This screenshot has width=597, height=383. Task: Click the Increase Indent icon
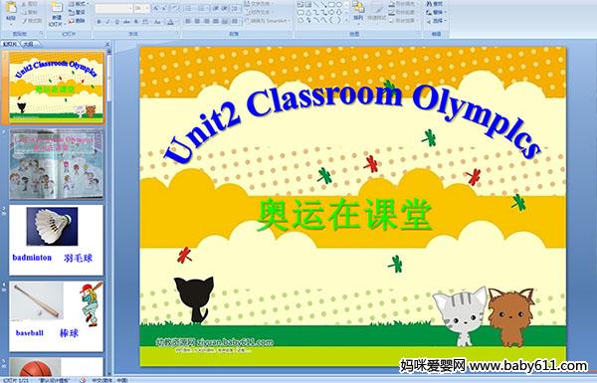[x=225, y=8]
